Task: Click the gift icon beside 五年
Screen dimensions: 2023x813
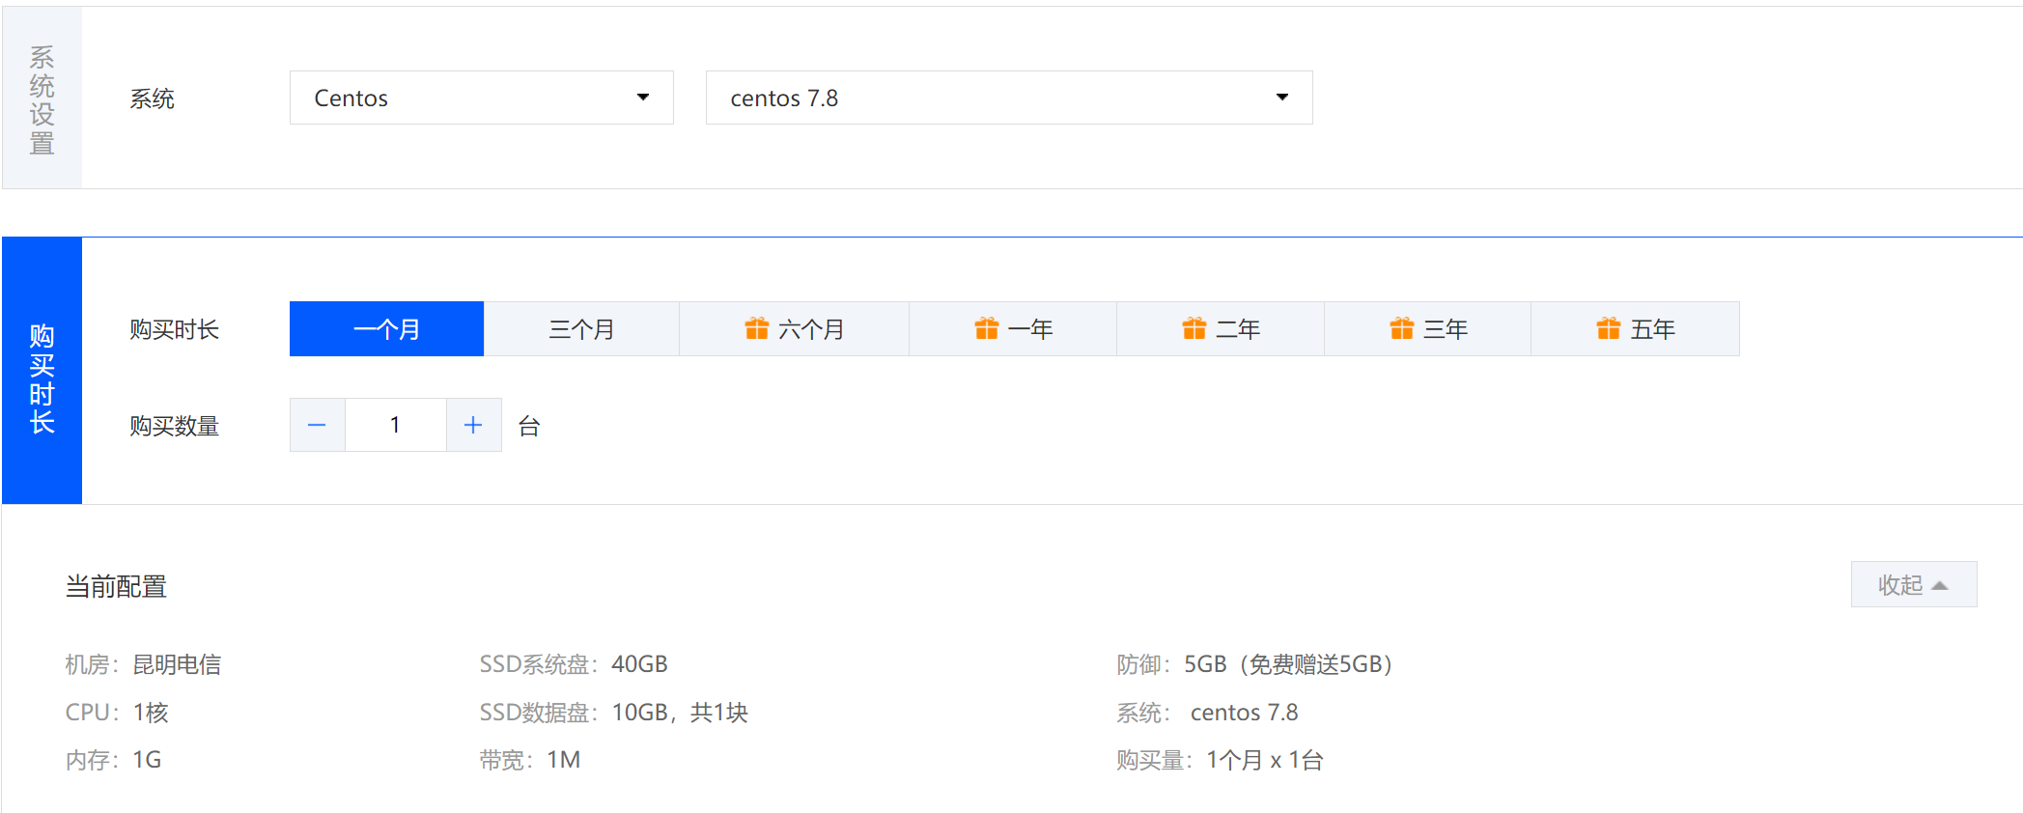Action: tap(1609, 328)
